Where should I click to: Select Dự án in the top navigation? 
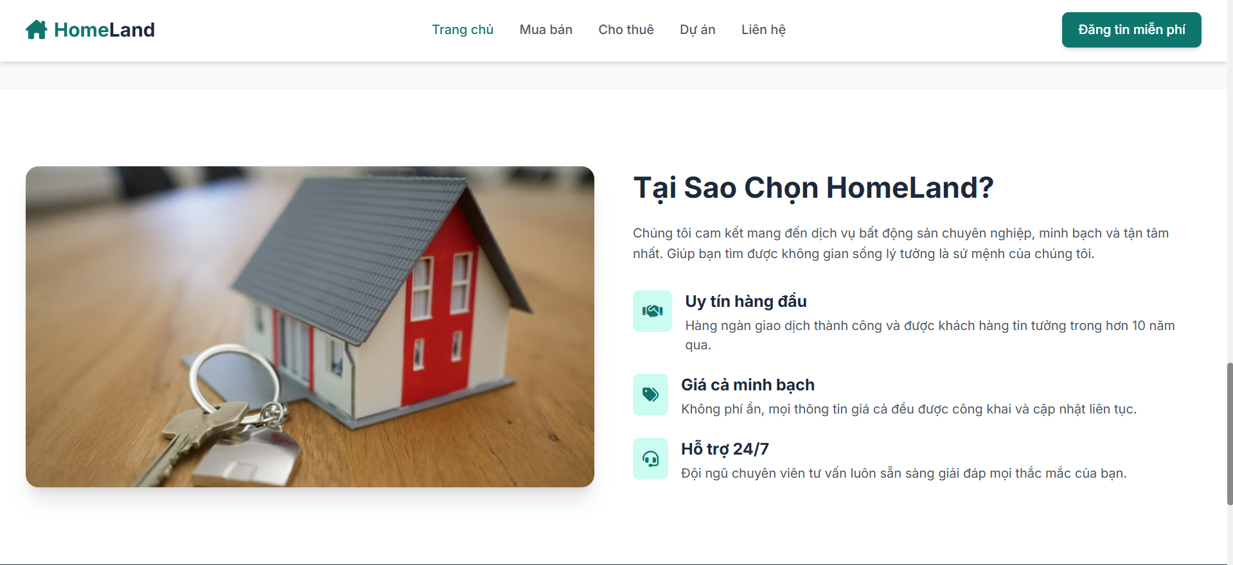(698, 30)
